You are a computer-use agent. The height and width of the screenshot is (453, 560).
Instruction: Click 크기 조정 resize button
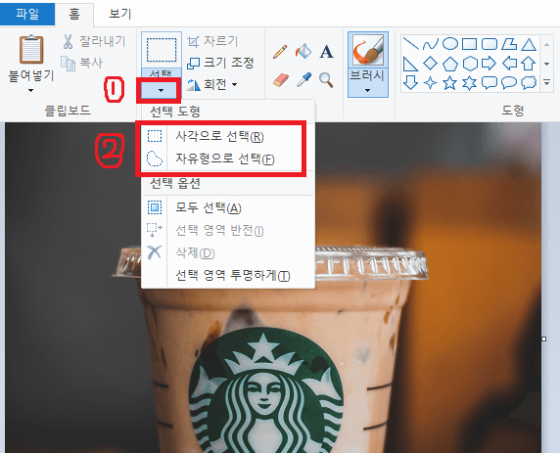click(x=220, y=64)
